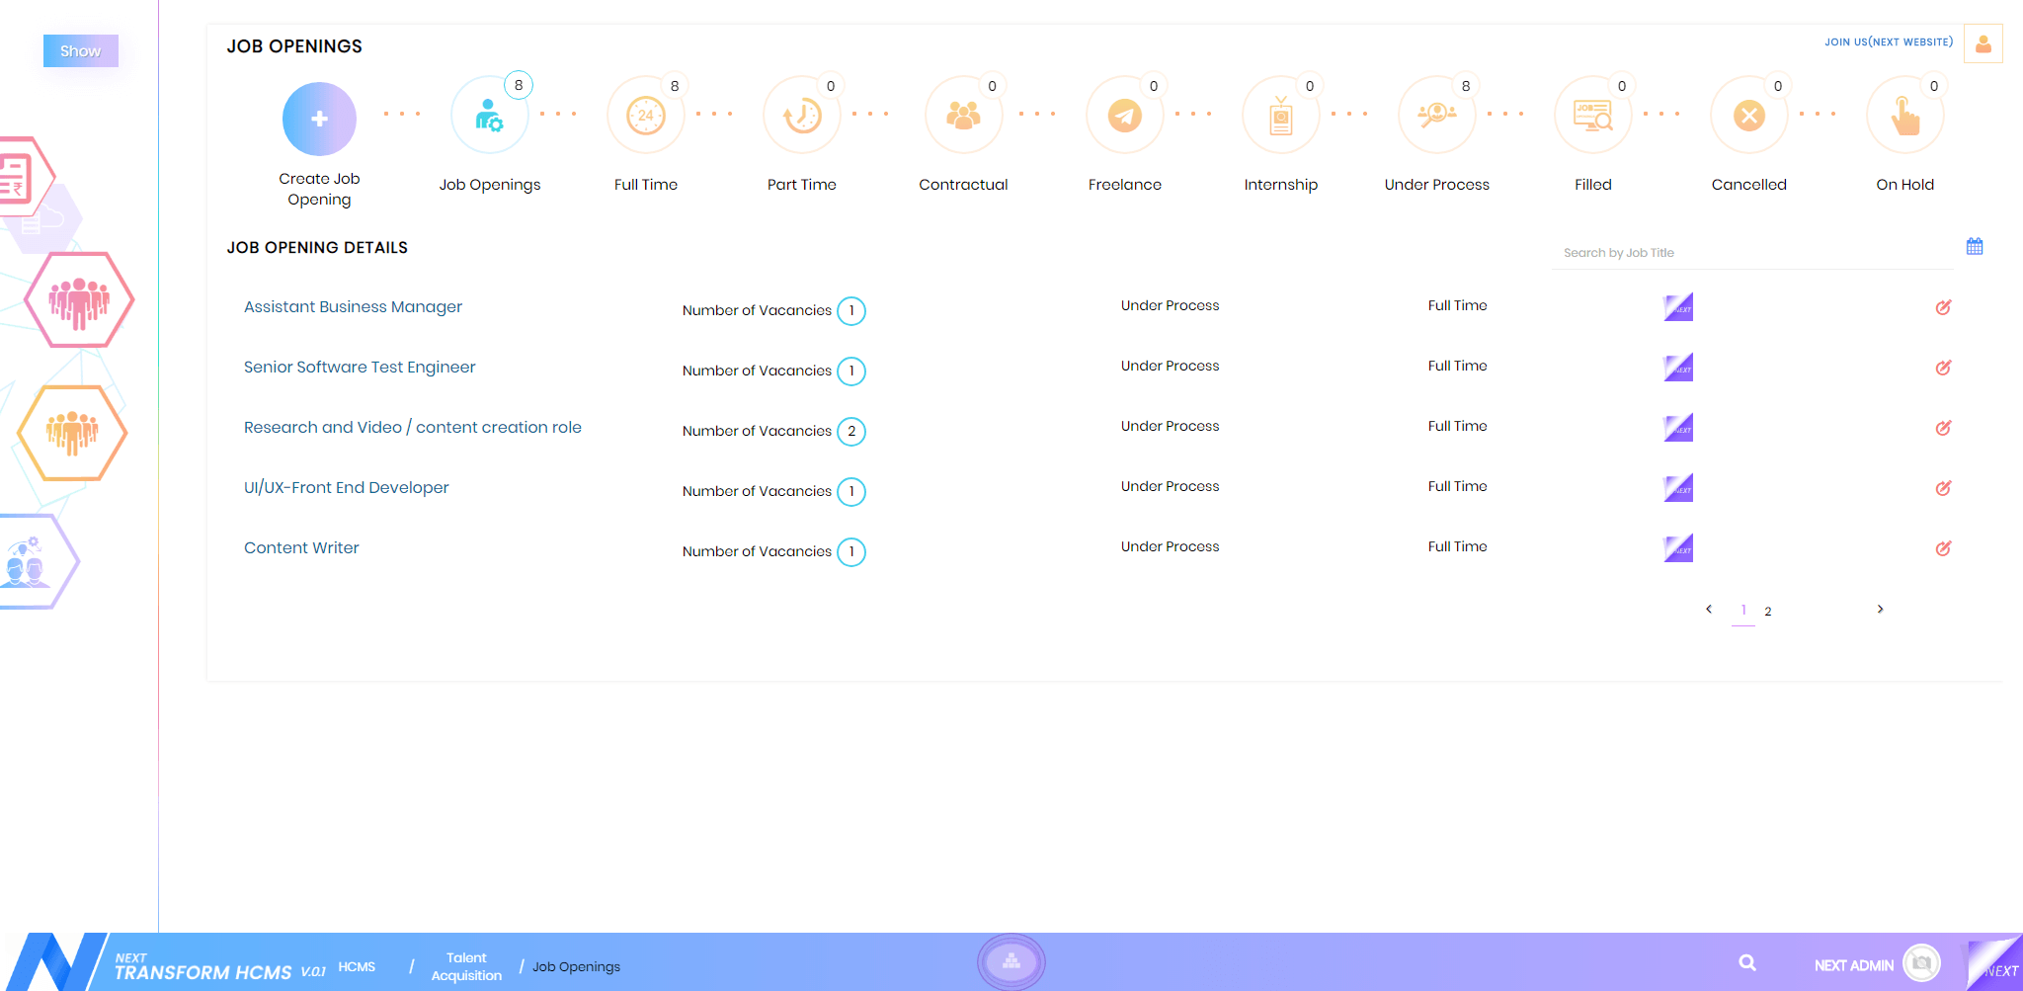Viewport: 2023px width, 991px height.
Task: Filter by Under Process icon
Action: tap(1436, 116)
